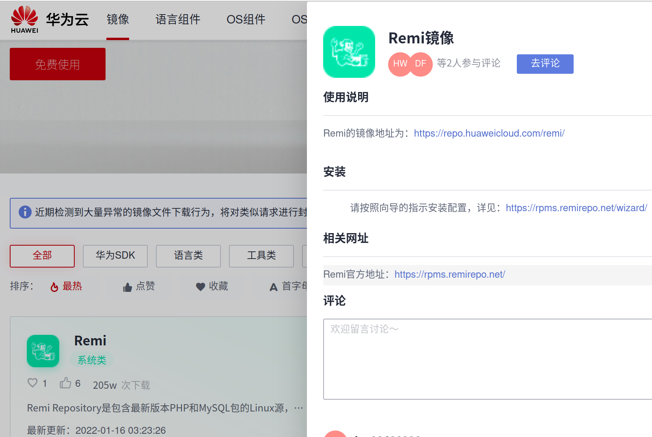Screen dimensions: 652x437
Task: Open the Remi镜像 panel logo icon
Action: tap(349, 52)
